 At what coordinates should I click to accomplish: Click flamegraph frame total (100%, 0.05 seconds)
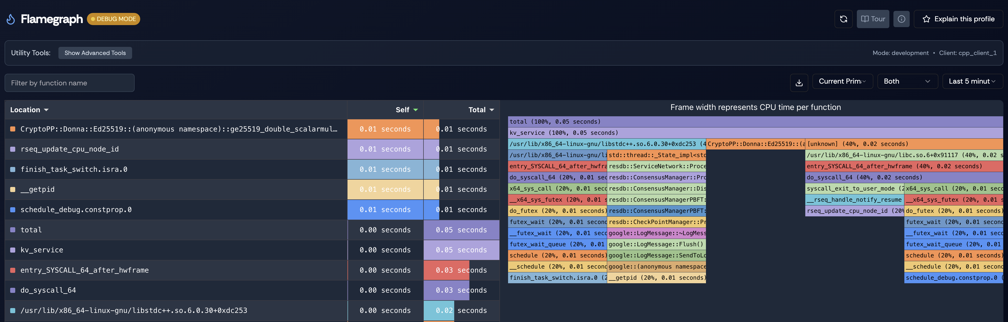755,122
